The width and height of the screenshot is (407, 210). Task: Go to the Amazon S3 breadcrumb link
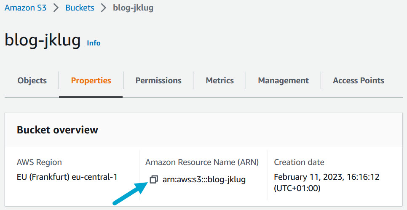pyautogui.click(x=25, y=8)
